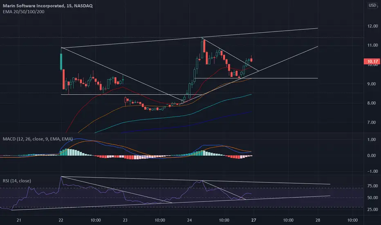Image resolution: width=381 pixels, height=225 pixels.
Task: Click date label 27 on time axis
Action: click(x=254, y=220)
